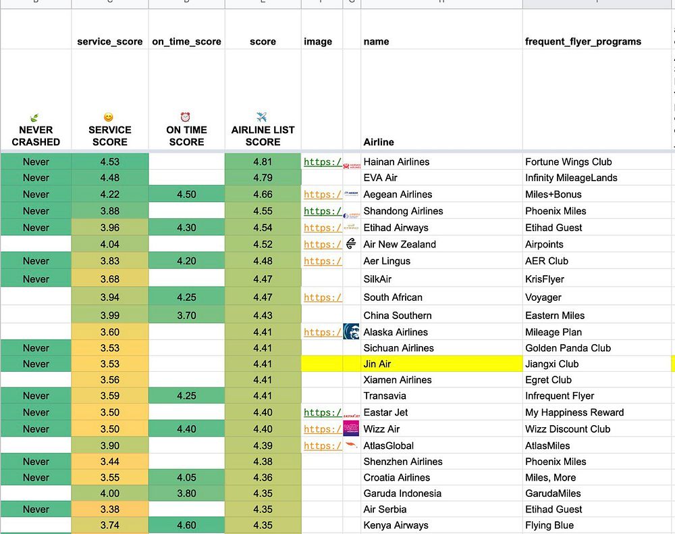Viewport: 675px width, 534px height.
Task: Click the Shandong Airlines logo thumbnail
Action: point(352,215)
